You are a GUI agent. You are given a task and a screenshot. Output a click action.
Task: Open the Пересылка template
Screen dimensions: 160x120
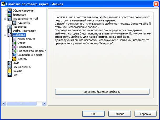(x=24, y=47)
